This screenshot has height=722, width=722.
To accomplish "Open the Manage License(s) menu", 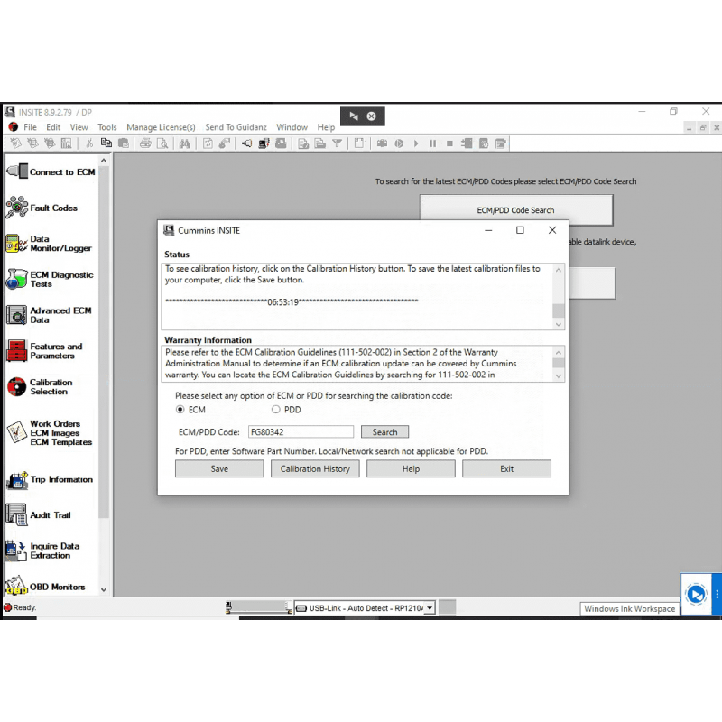I will (161, 127).
